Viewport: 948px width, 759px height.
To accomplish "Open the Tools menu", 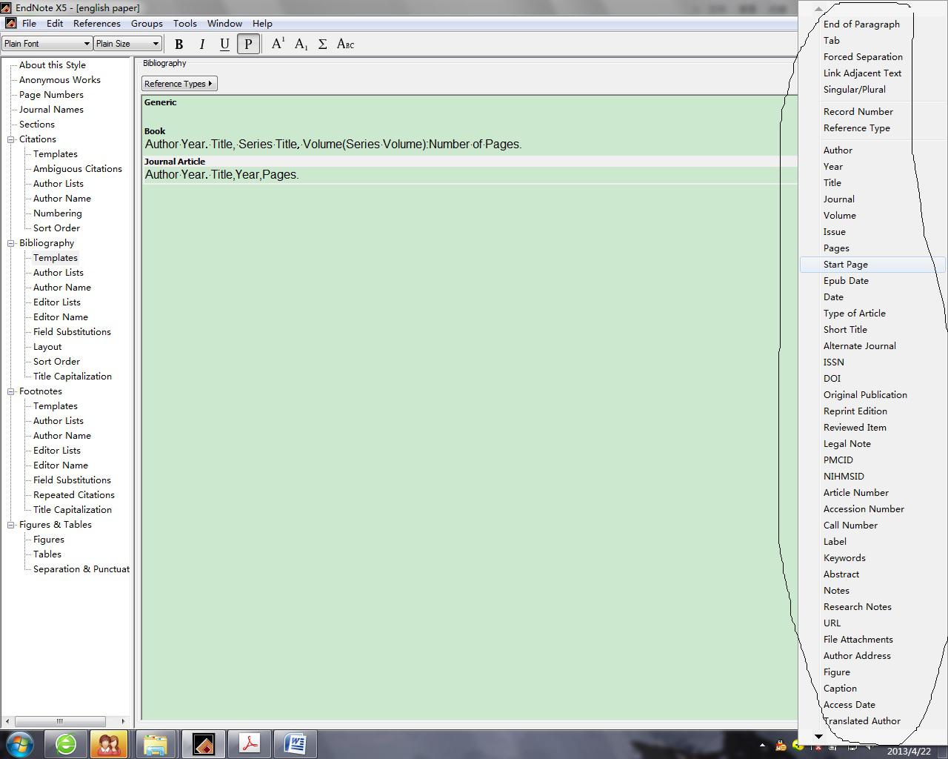I will pyautogui.click(x=184, y=23).
